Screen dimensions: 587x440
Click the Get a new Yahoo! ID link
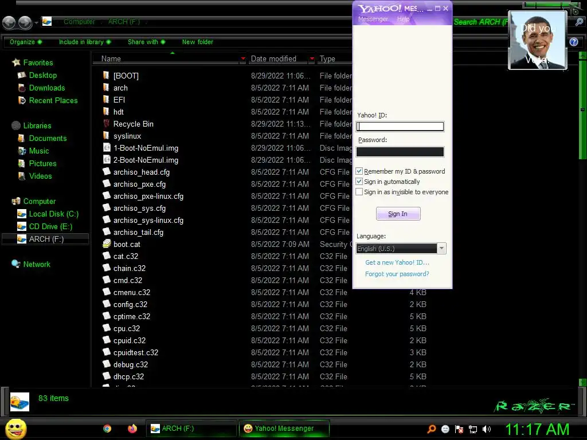[397, 262]
